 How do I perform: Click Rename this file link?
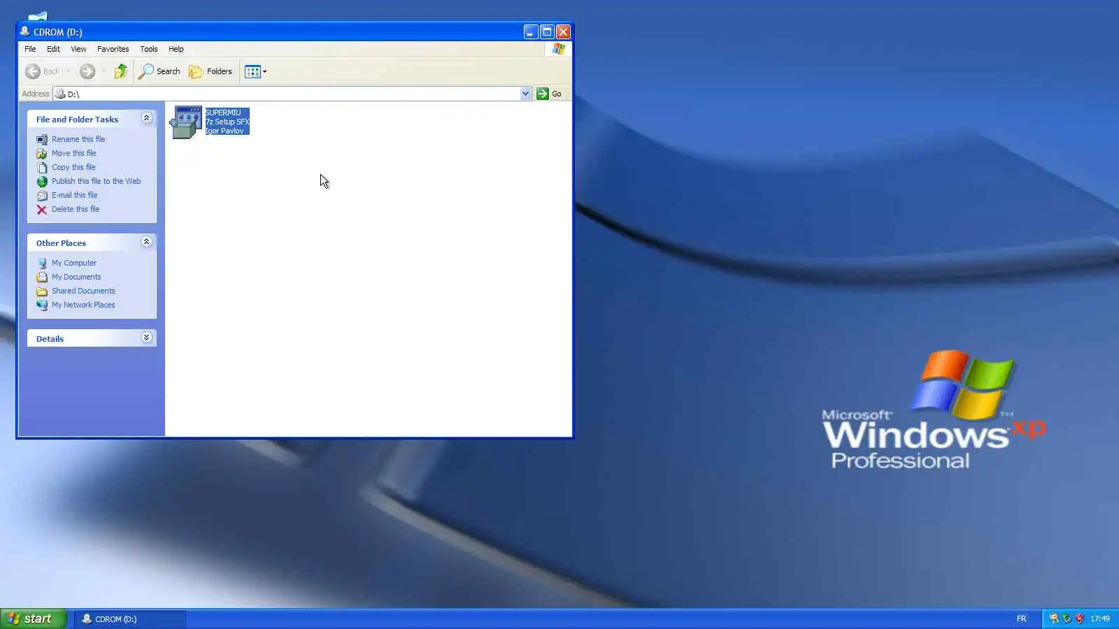tap(78, 139)
